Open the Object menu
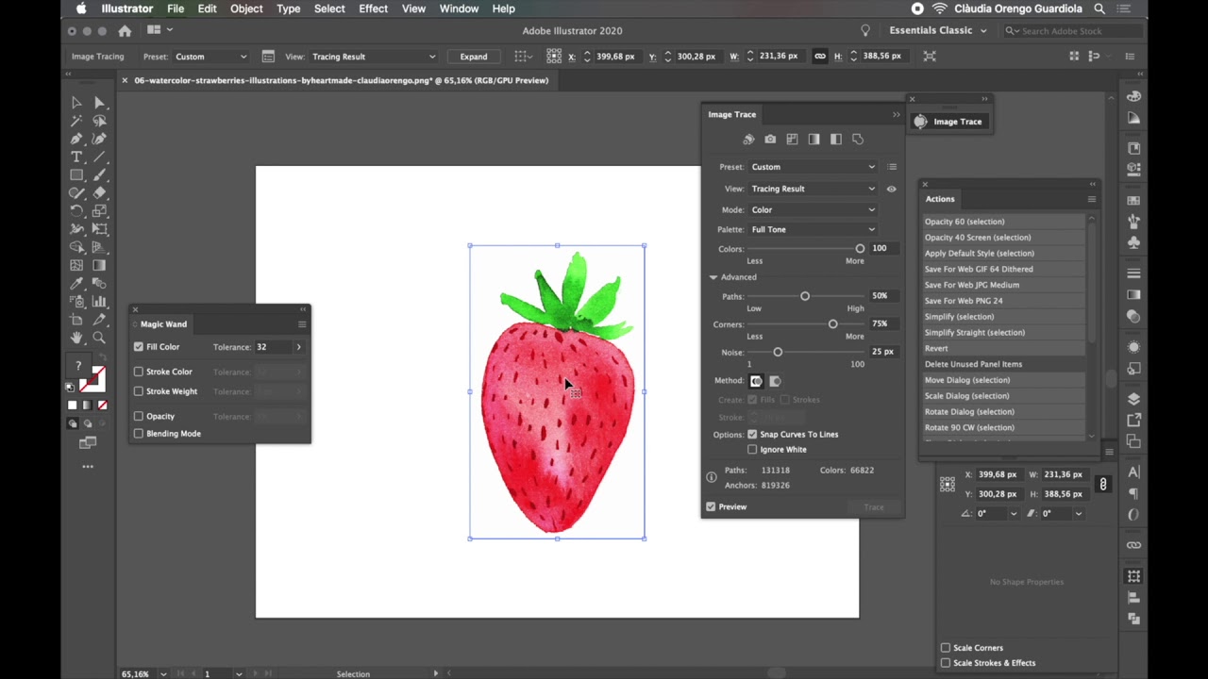The width and height of the screenshot is (1208, 679). [246, 8]
